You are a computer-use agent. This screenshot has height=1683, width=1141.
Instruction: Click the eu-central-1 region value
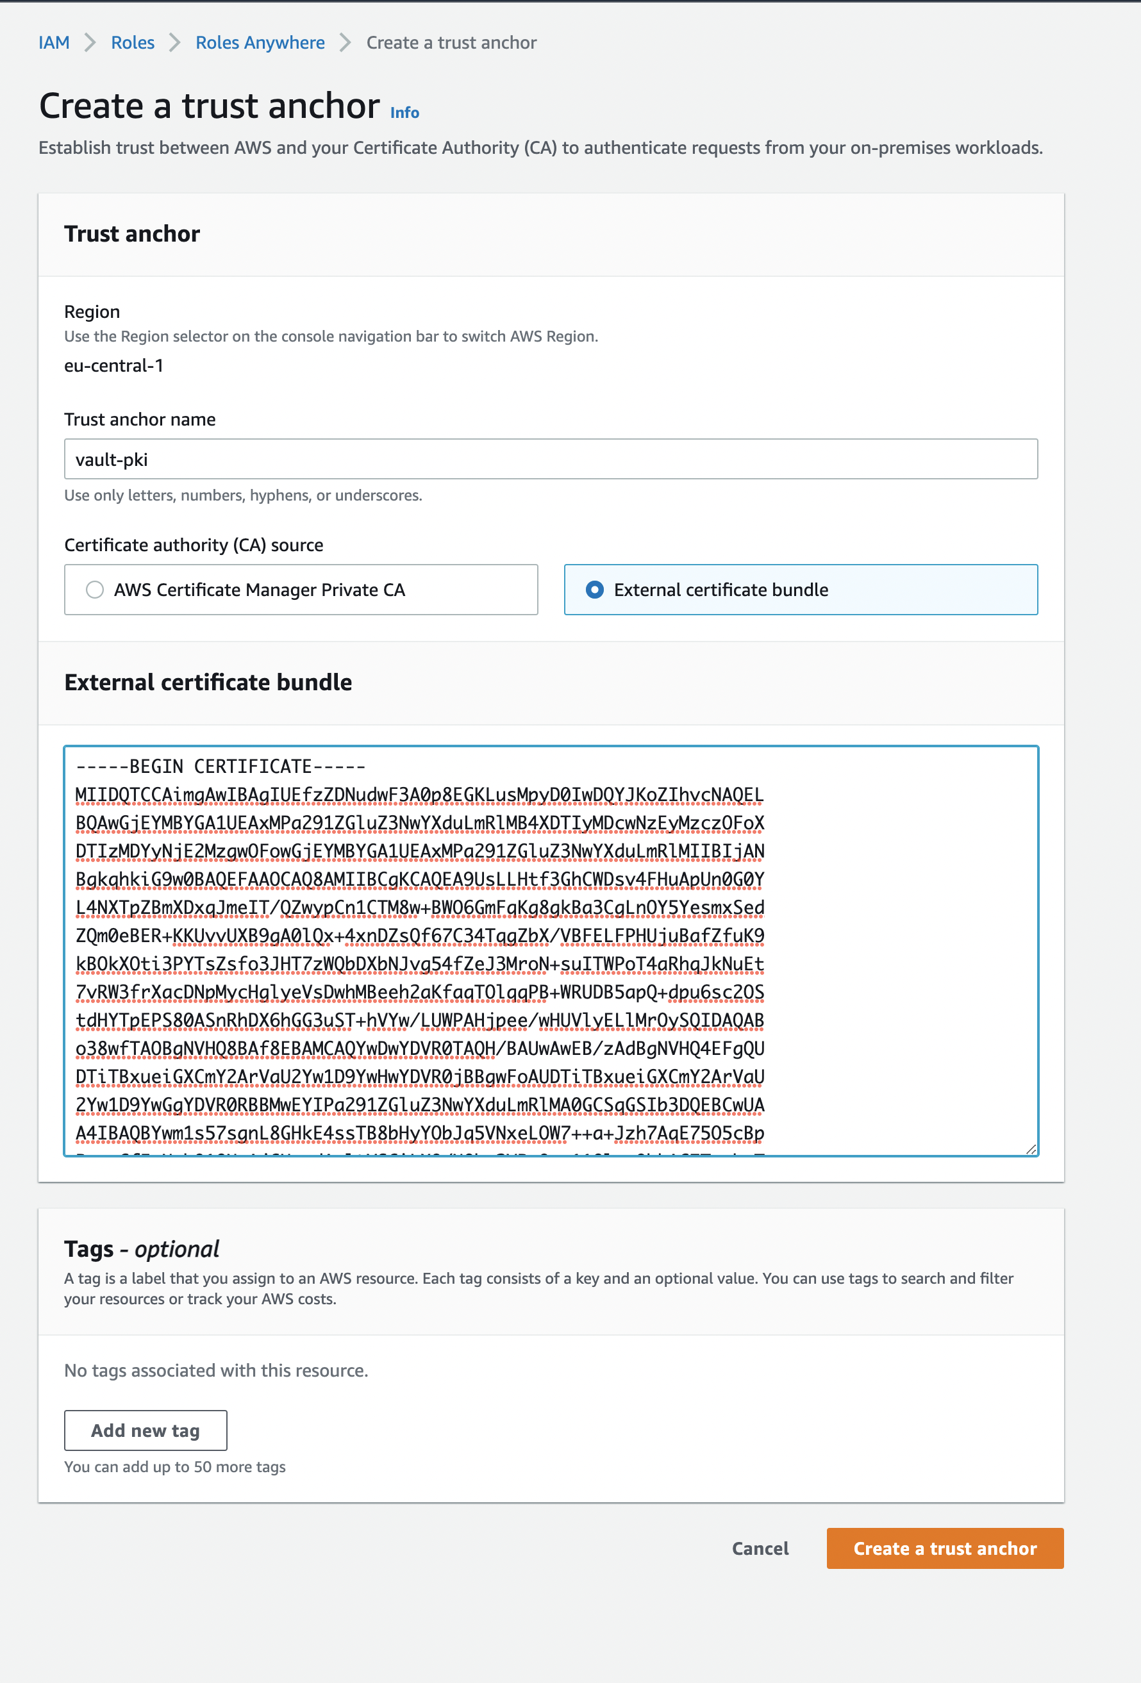pos(113,366)
